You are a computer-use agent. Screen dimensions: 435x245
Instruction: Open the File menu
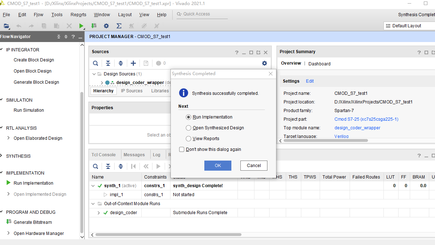[x=6, y=15]
